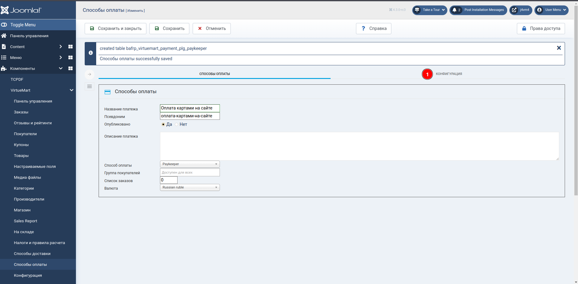Open the Валюта Russian ruble dropdown
578x284 pixels.
coord(190,188)
